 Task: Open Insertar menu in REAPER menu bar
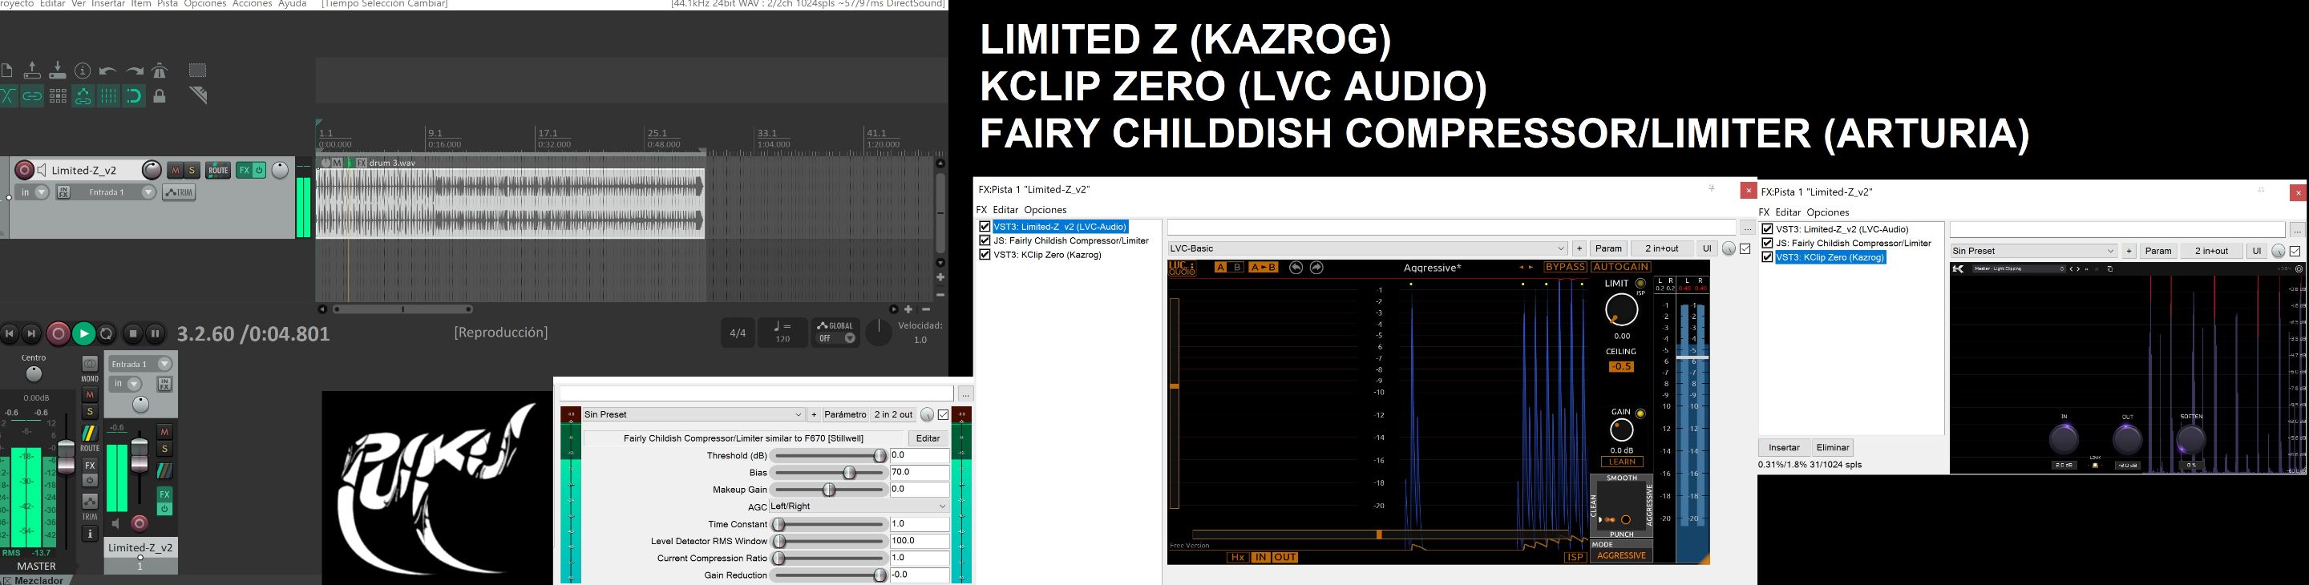coord(108,5)
